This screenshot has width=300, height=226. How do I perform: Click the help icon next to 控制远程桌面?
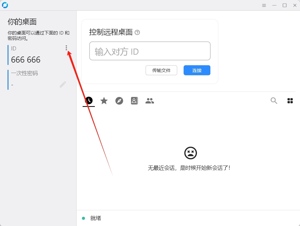click(137, 32)
